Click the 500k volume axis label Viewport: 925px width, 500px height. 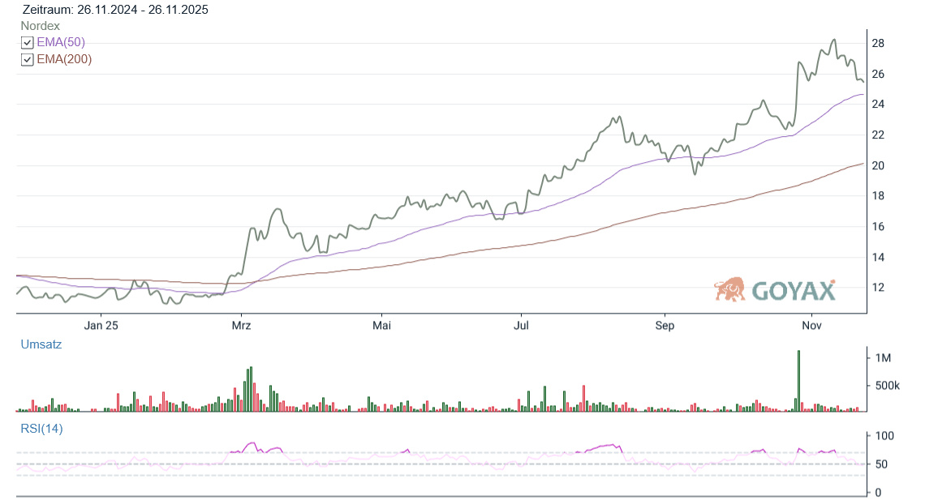pyautogui.click(x=887, y=385)
